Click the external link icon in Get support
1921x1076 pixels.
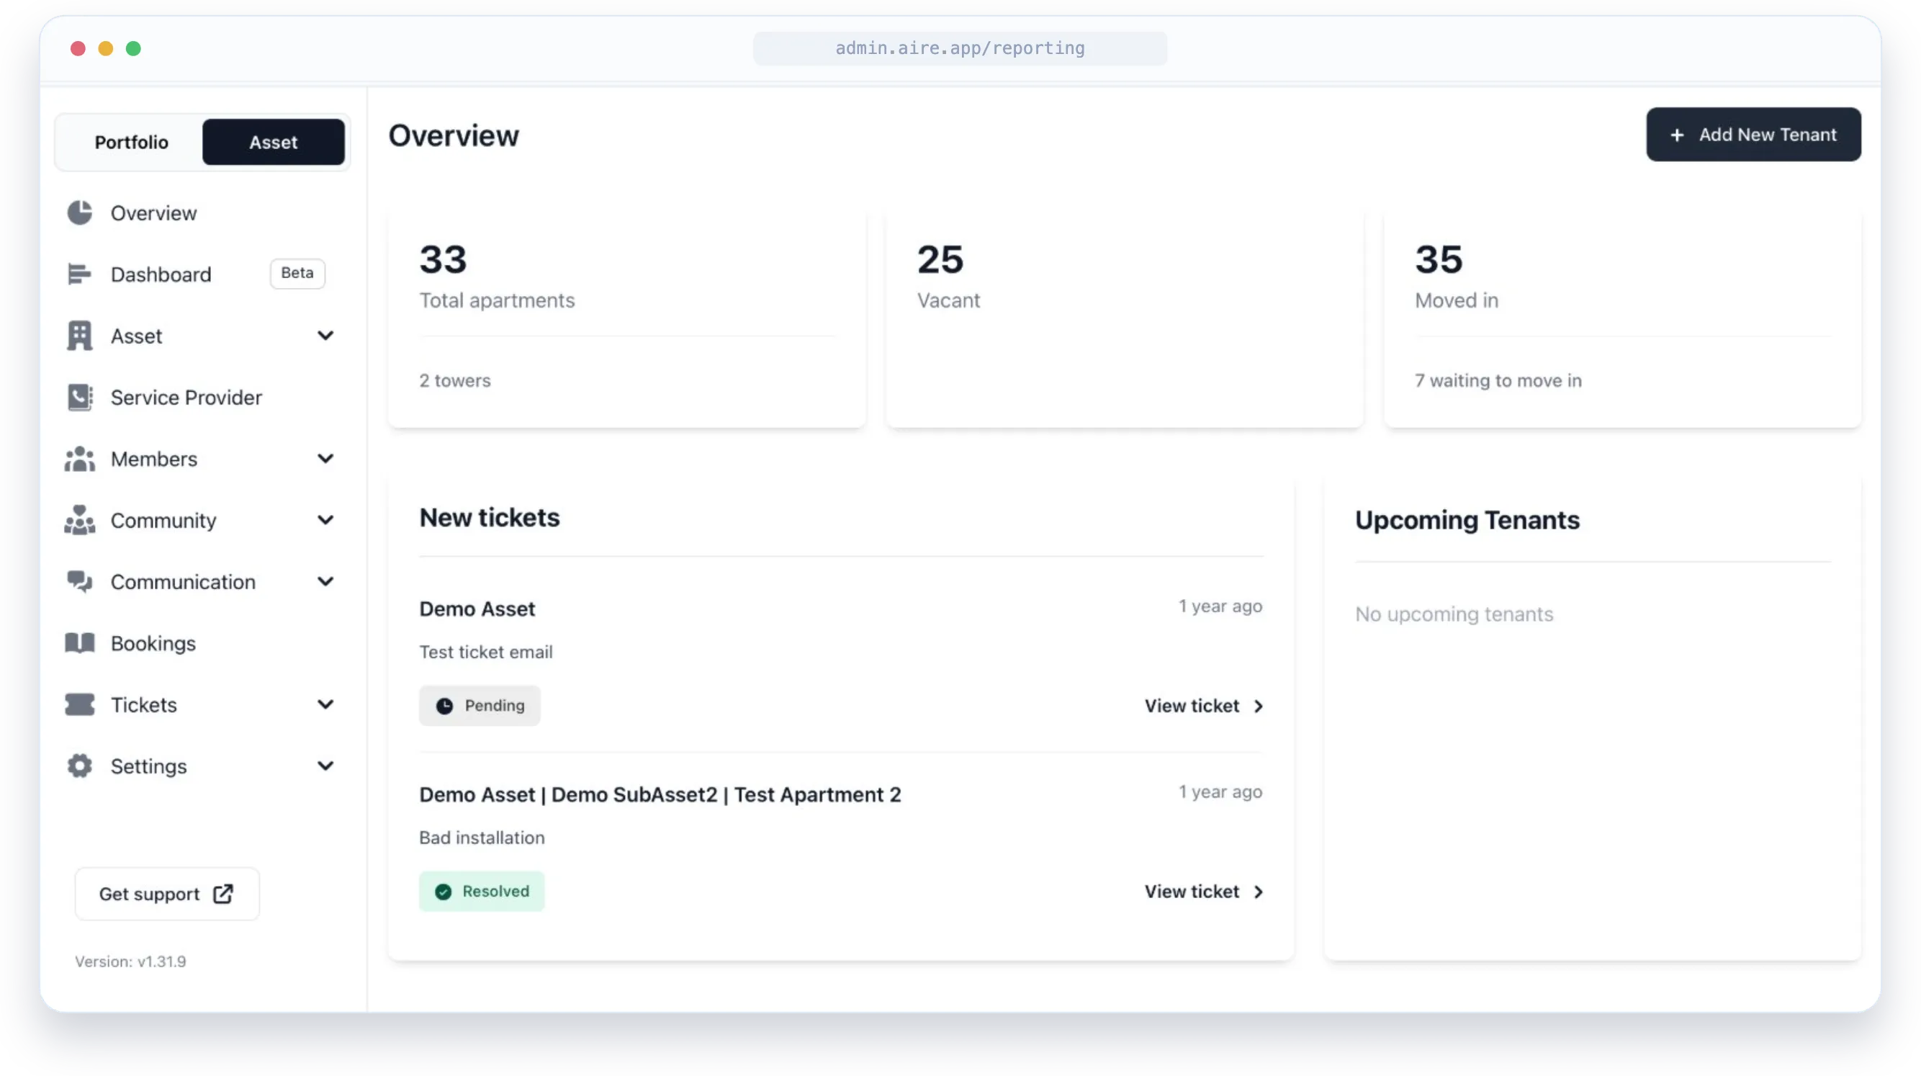[223, 893]
